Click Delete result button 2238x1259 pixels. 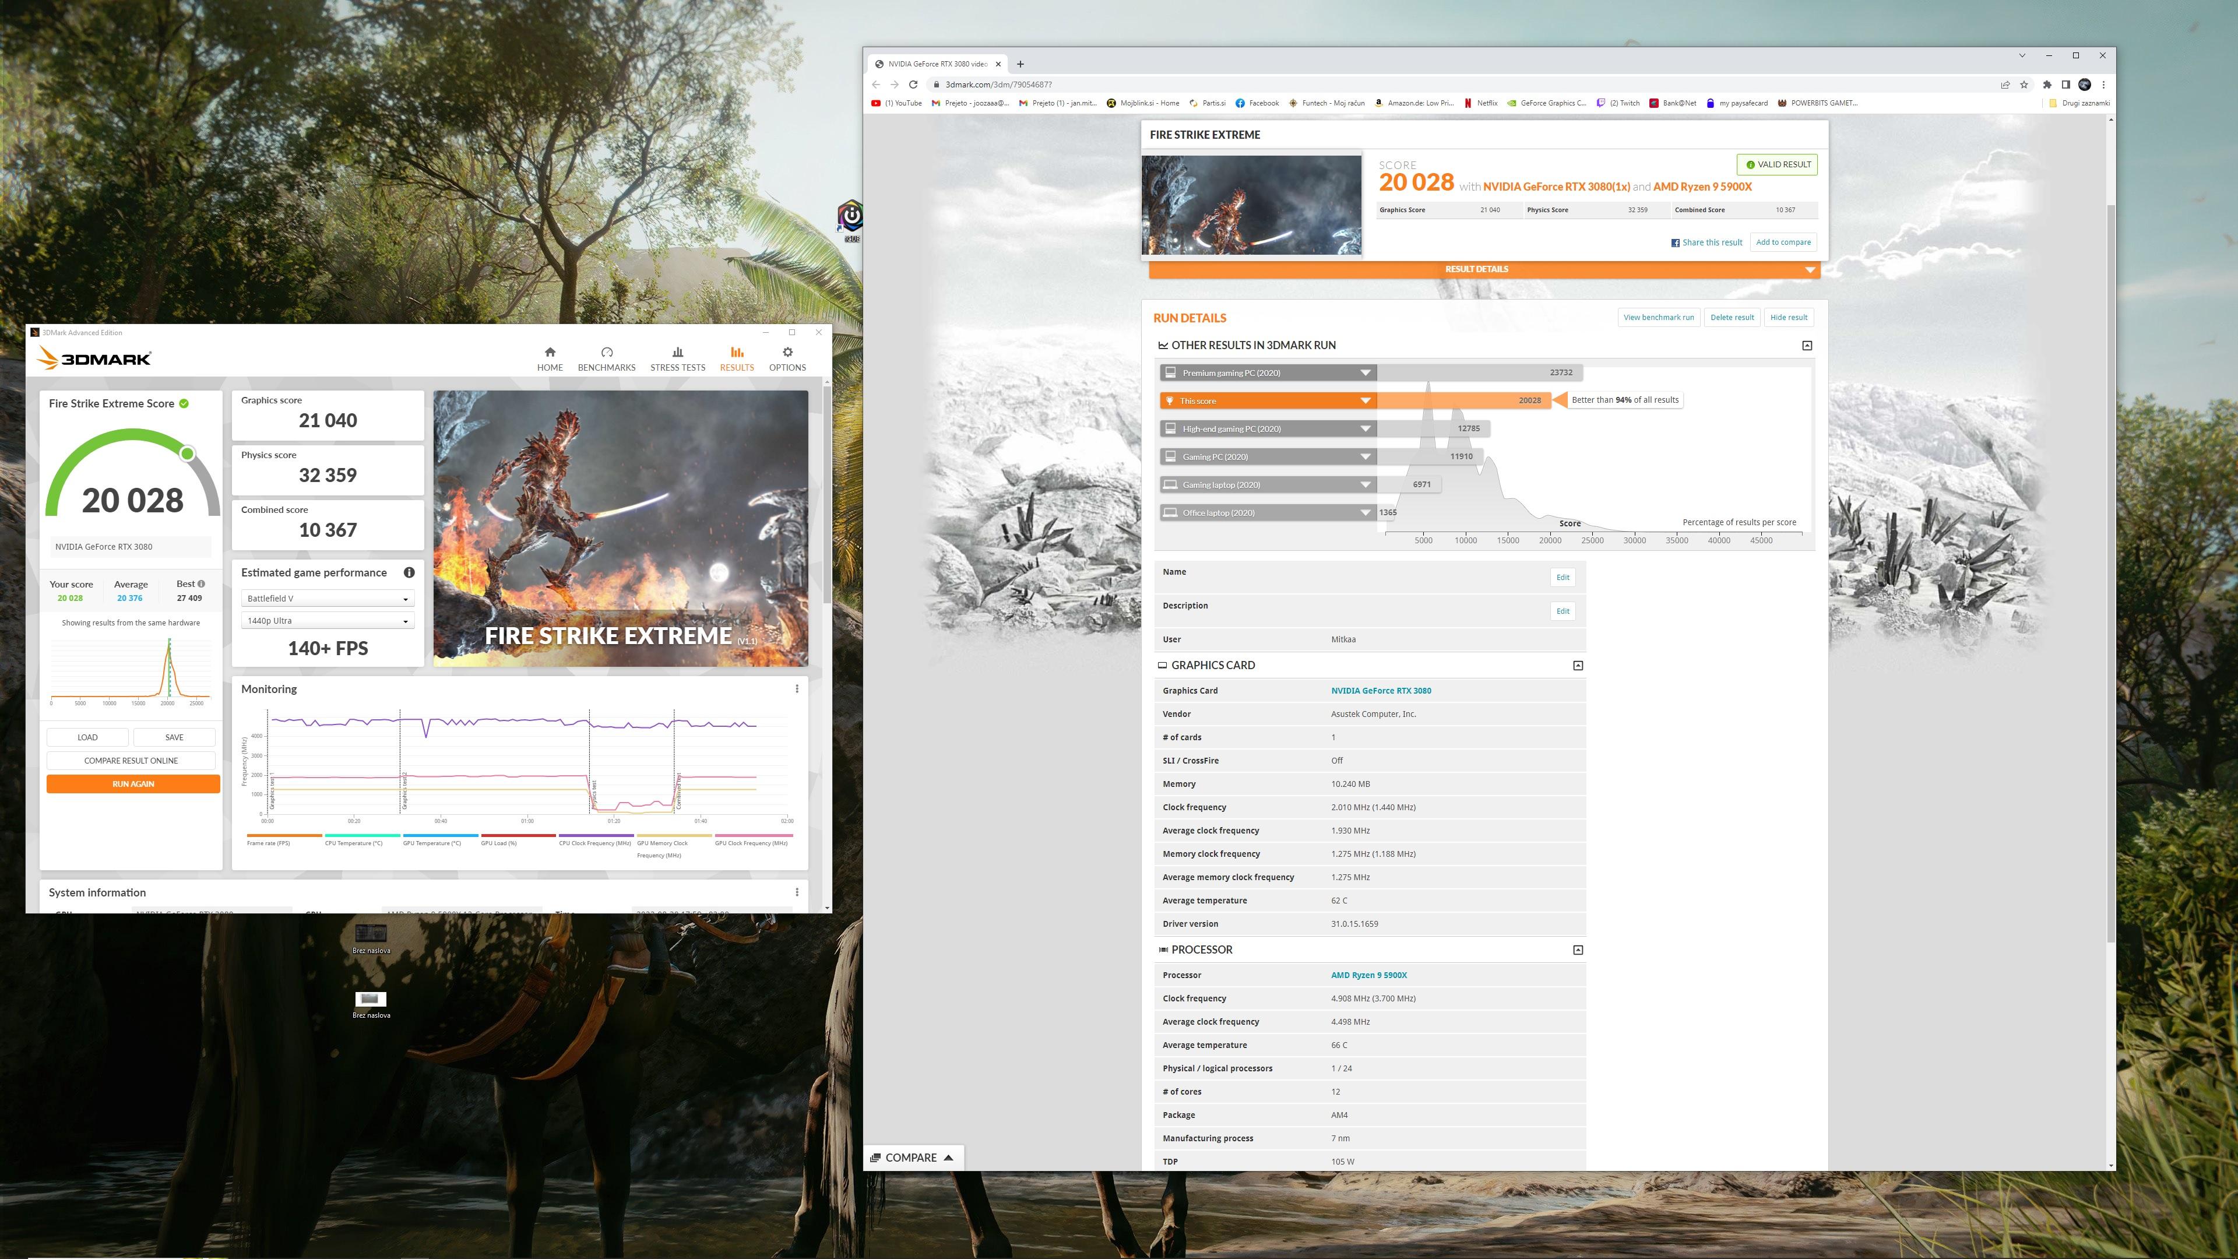tap(1732, 317)
